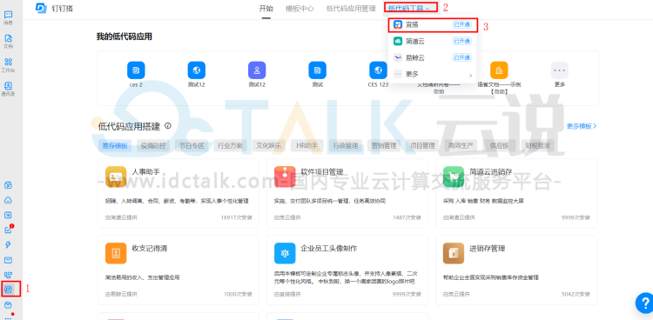The width and height of the screenshot is (653, 320).
Task: Open the first 测试12 globe app icon
Action: click(x=196, y=70)
